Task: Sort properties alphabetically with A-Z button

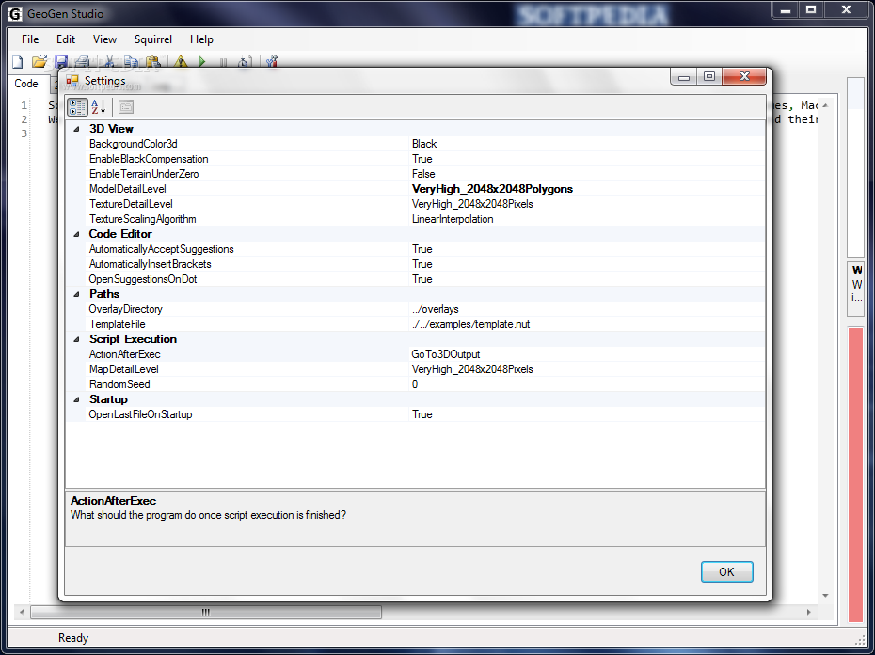Action: point(99,106)
